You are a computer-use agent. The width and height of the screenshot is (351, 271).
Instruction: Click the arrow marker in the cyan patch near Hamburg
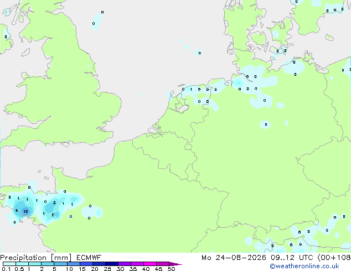pos(238,83)
